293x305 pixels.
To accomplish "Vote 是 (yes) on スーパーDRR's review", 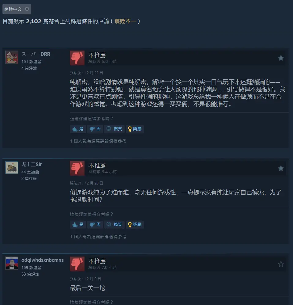I will click(x=78, y=129).
